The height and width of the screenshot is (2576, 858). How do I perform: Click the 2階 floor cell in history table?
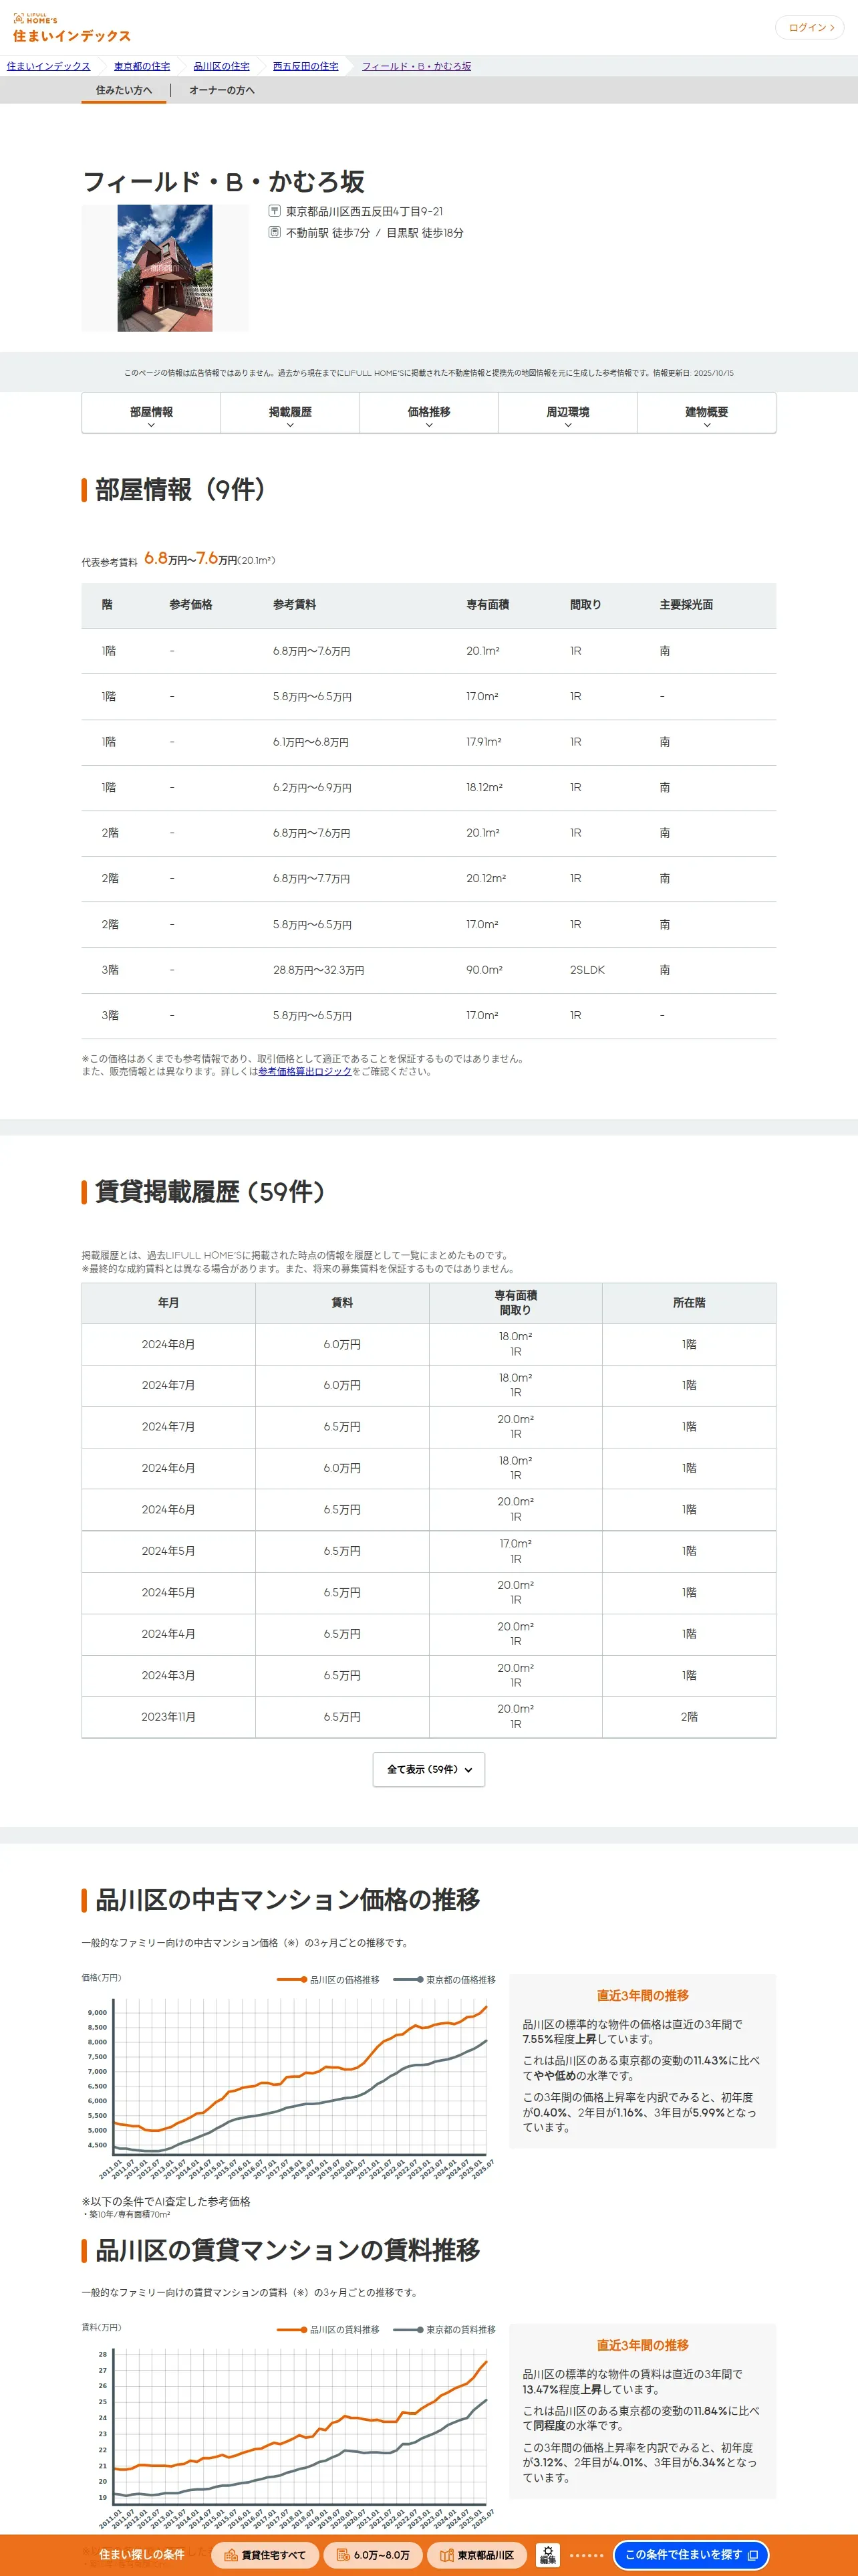coord(689,1716)
